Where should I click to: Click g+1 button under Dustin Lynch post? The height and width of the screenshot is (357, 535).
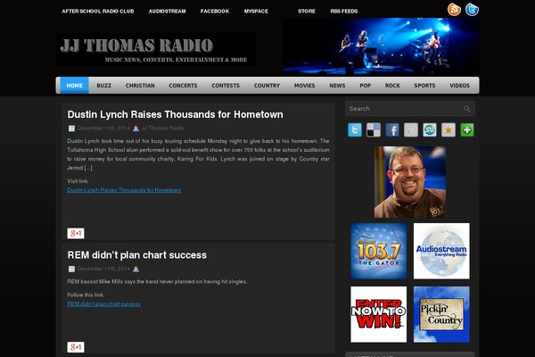pyautogui.click(x=76, y=233)
